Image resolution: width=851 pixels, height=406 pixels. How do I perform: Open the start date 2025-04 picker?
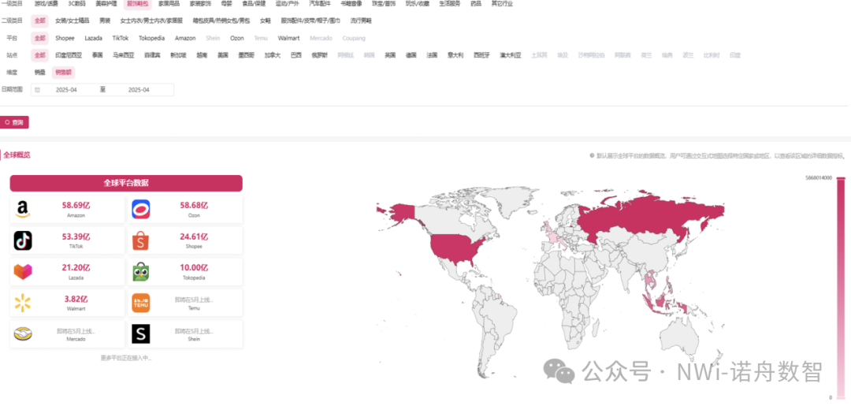pos(66,90)
